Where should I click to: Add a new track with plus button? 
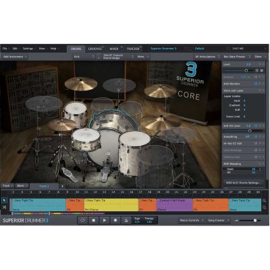click(x=62, y=186)
